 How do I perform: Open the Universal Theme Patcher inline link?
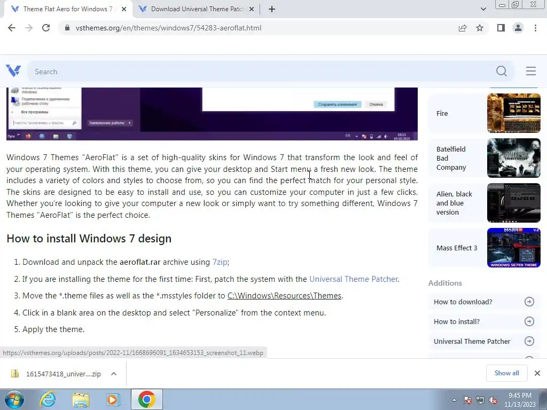354,279
